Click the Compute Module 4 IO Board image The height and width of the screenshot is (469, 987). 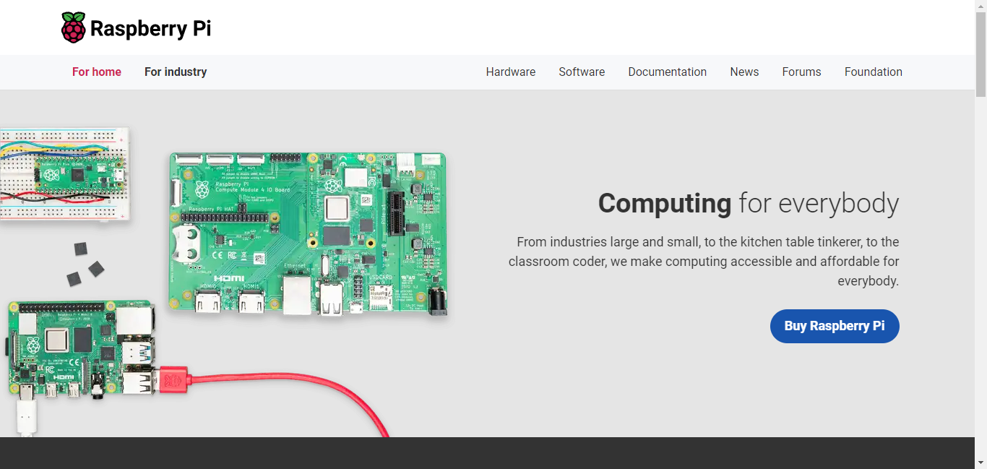click(x=309, y=234)
